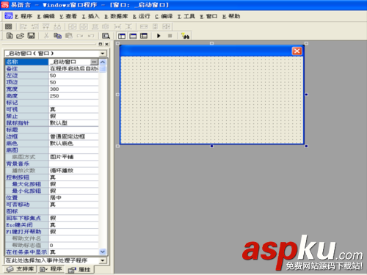Click the Open folder toolbar icon

pyautogui.click(x=20, y=36)
